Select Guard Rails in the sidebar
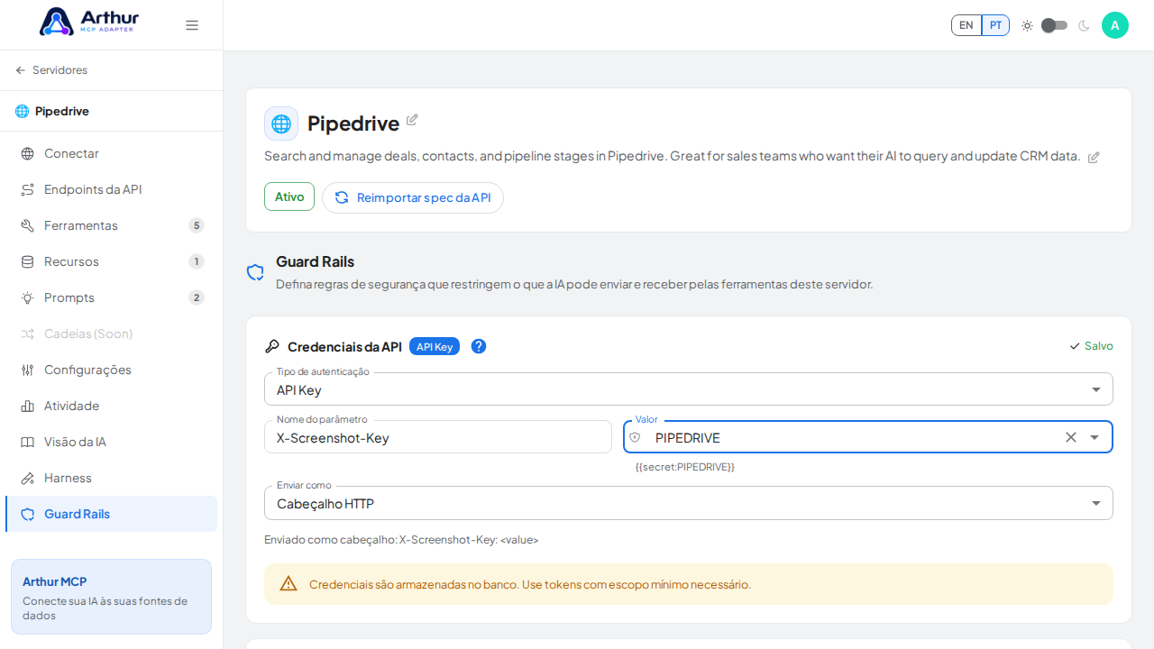Screen dimensions: 1154x649 (x=111, y=514)
